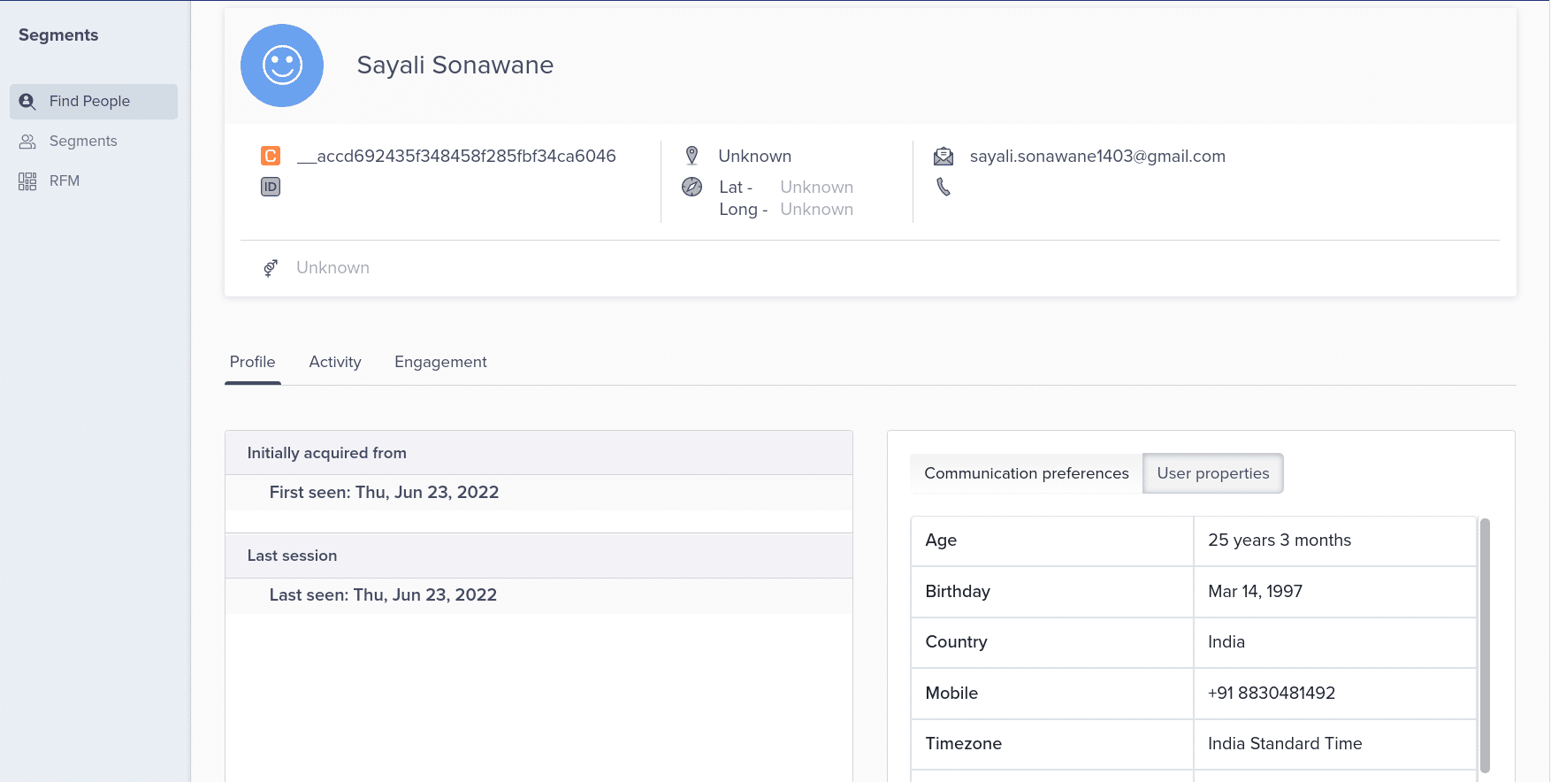Viewport: 1551px width, 782px height.
Task: Click the Age label cell
Action: pos(1052,540)
